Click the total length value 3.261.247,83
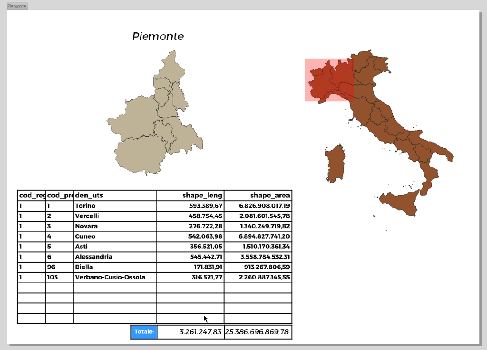Image resolution: width=487 pixels, height=350 pixels. (200, 332)
